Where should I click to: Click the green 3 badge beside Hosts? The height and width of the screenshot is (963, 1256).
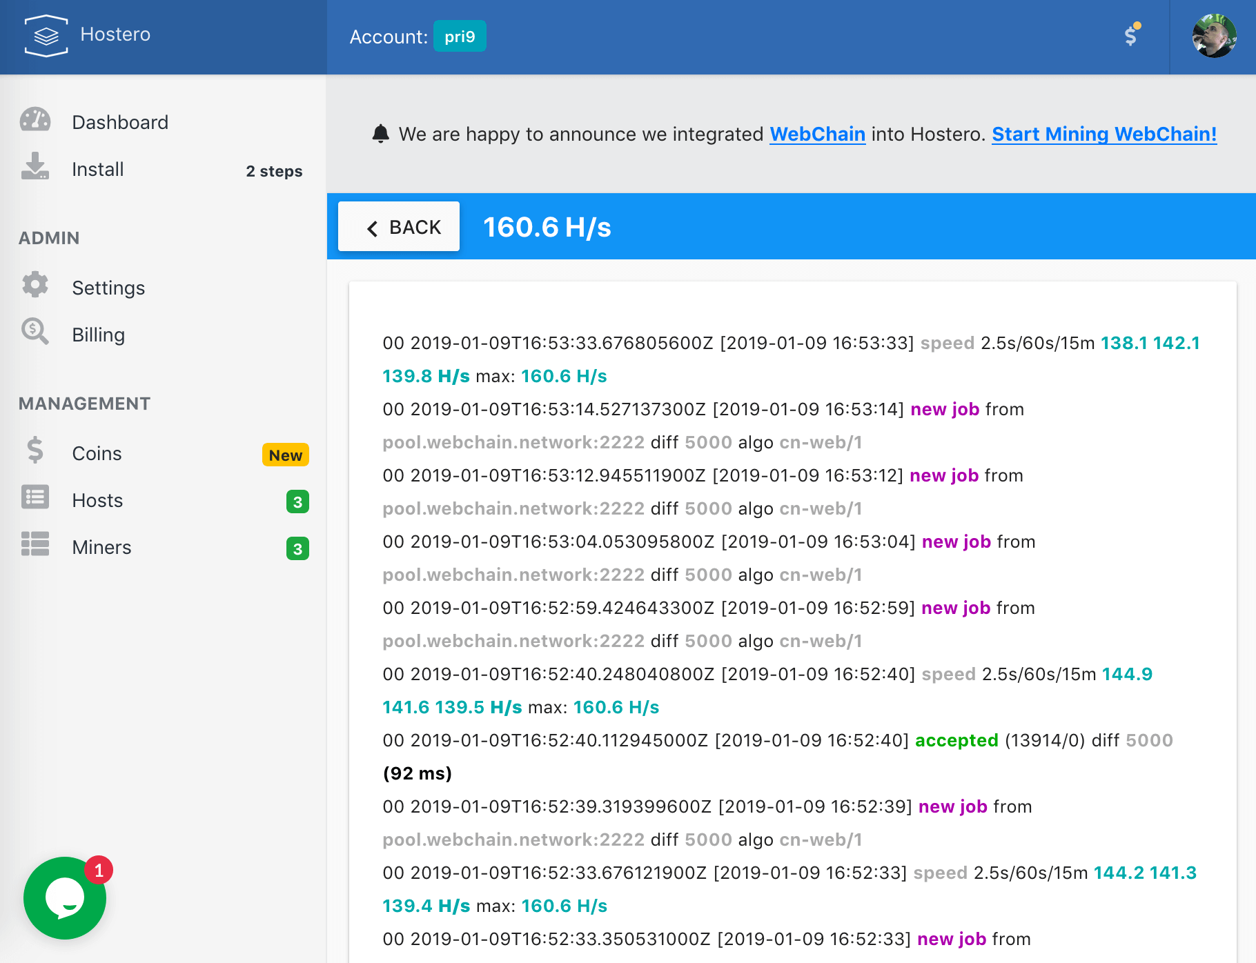[x=297, y=502]
